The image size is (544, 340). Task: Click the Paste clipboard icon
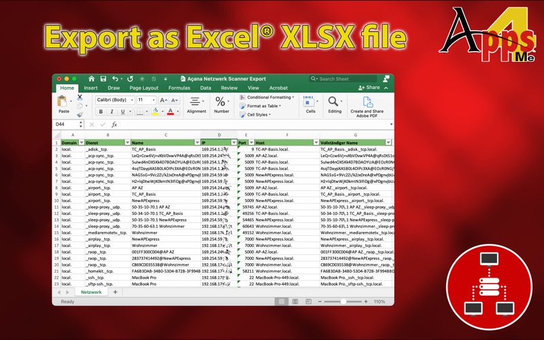pos(63,101)
